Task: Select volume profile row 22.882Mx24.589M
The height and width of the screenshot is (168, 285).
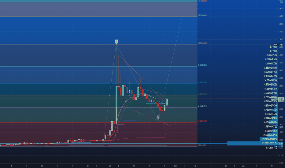Action: point(270,68)
